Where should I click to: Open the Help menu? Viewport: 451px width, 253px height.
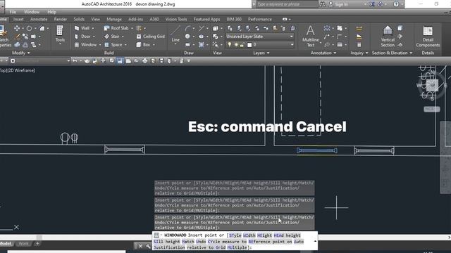pos(51,12)
